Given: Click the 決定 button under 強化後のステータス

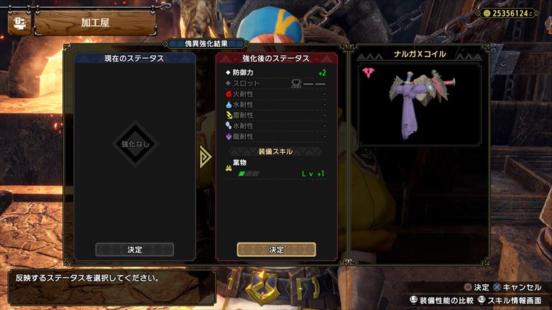Looking at the screenshot, I should (276, 250).
